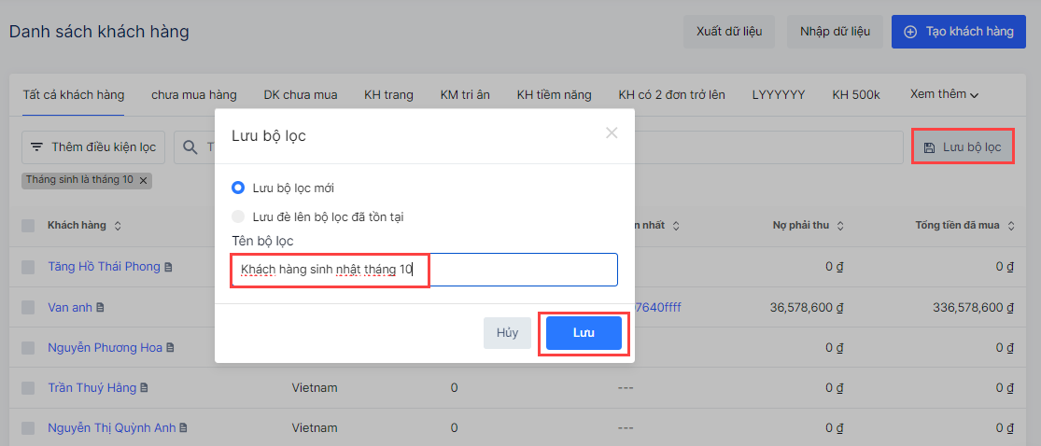The height and width of the screenshot is (446, 1041).
Task: Open customer Nguyễn Phương Hoa
Action: [105, 347]
